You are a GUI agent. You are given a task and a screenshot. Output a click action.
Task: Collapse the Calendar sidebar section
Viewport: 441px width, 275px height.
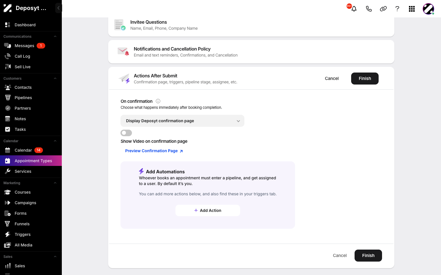point(55,141)
